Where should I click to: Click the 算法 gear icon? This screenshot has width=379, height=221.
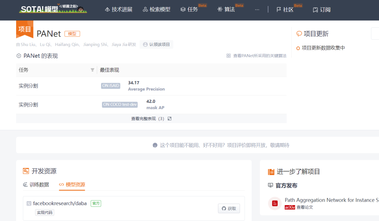(x=220, y=9)
